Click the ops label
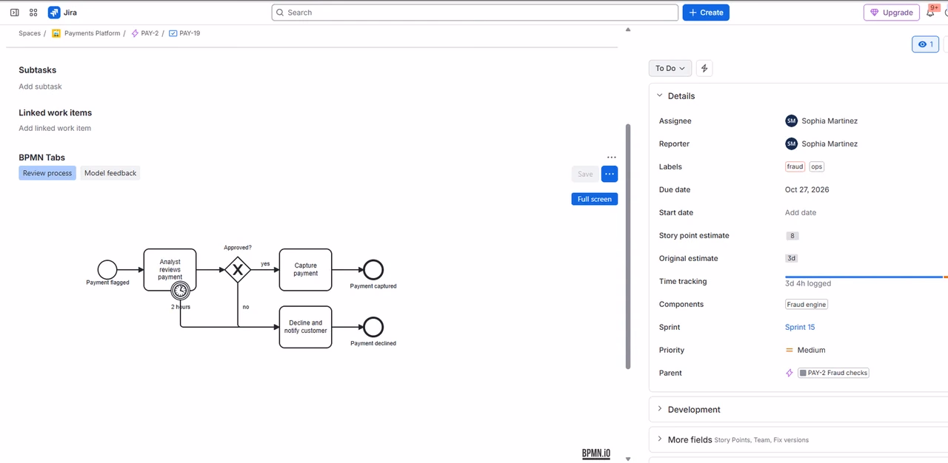The height and width of the screenshot is (463, 948). click(x=816, y=166)
